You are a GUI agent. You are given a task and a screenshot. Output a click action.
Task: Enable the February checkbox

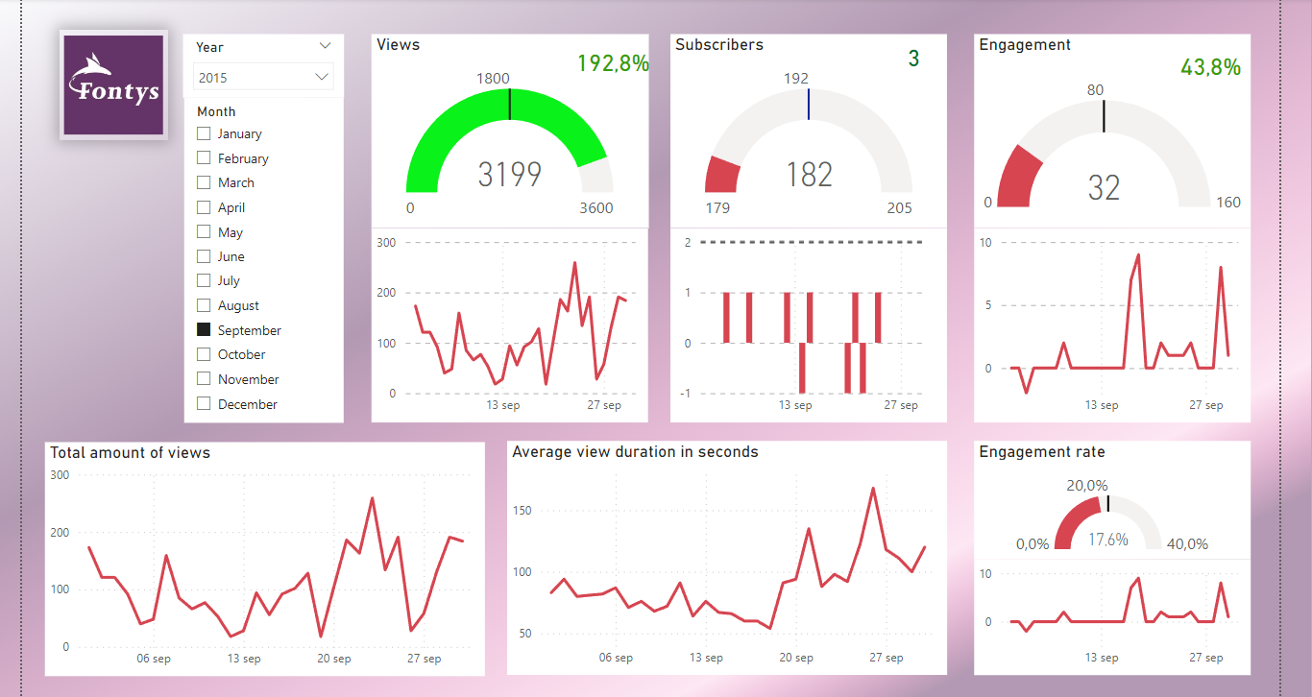[x=203, y=157]
